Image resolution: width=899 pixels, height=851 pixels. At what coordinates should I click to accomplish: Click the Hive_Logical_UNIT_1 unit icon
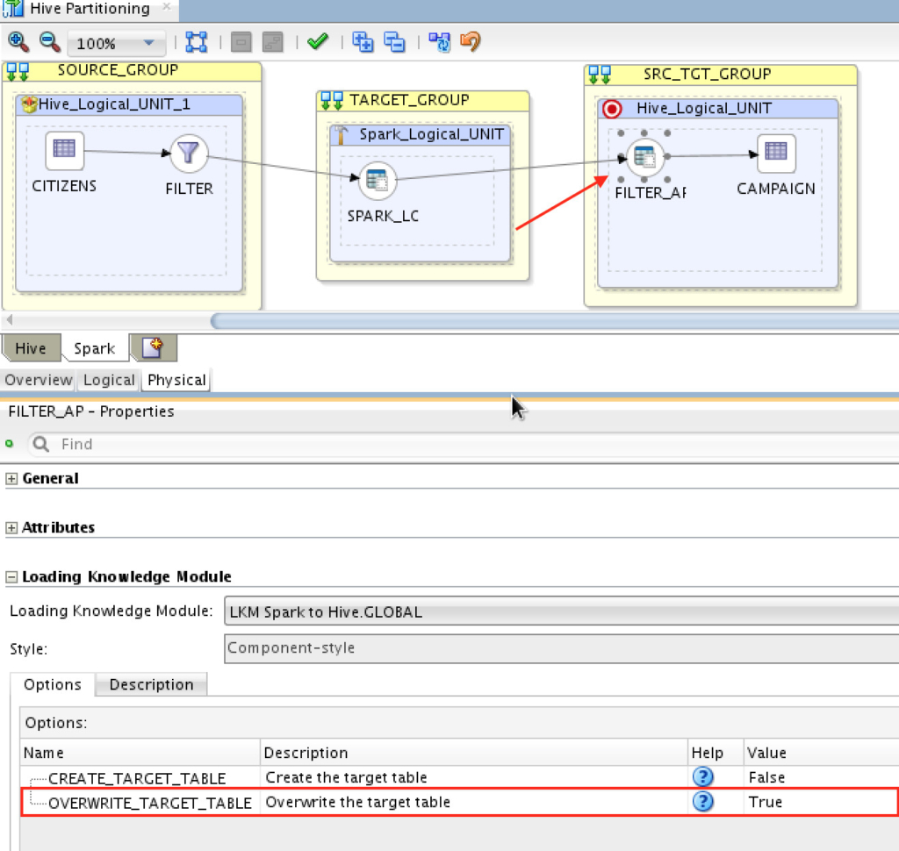click(29, 104)
